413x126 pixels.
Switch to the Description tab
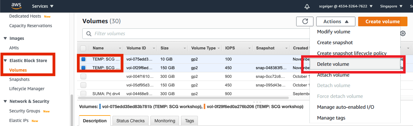[x=95, y=121]
